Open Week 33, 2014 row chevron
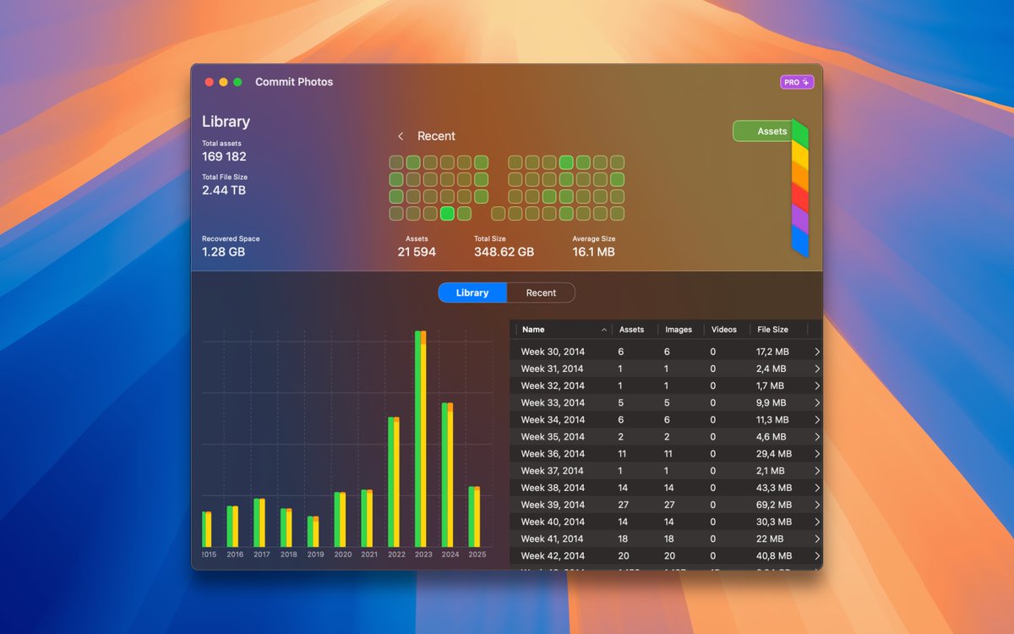The width and height of the screenshot is (1014, 634). tap(817, 402)
